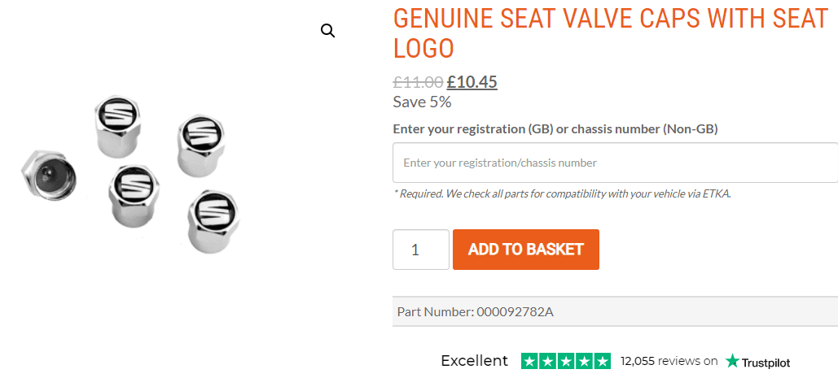Viewport: 838px width, 378px height.
Task: Focus the registration/chassis number input field
Action: coord(615,163)
